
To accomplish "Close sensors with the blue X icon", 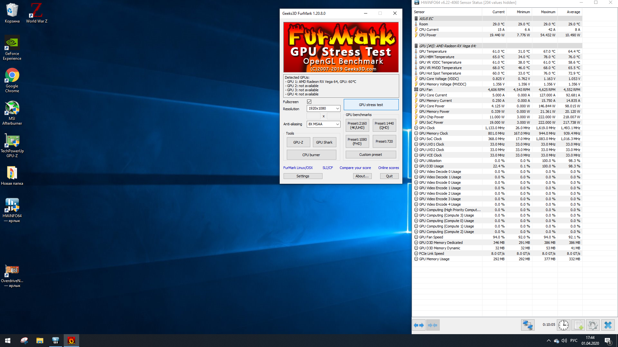I will [x=608, y=325].
